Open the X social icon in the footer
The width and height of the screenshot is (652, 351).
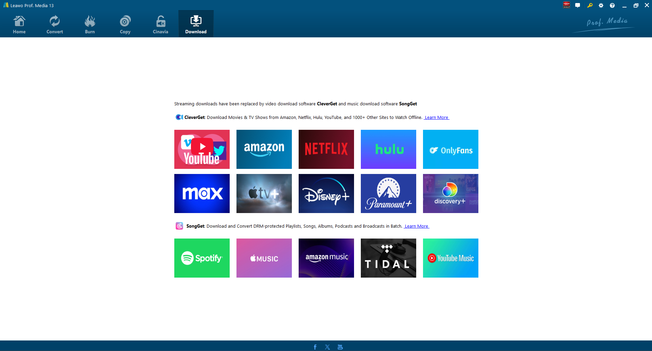pyautogui.click(x=327, y=347)
